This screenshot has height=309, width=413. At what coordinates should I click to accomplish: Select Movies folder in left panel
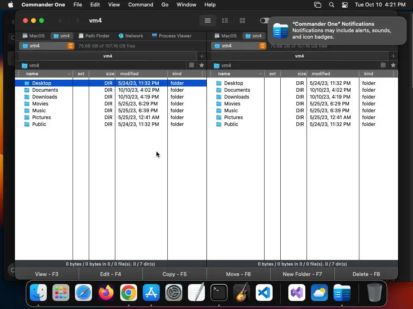111,103
